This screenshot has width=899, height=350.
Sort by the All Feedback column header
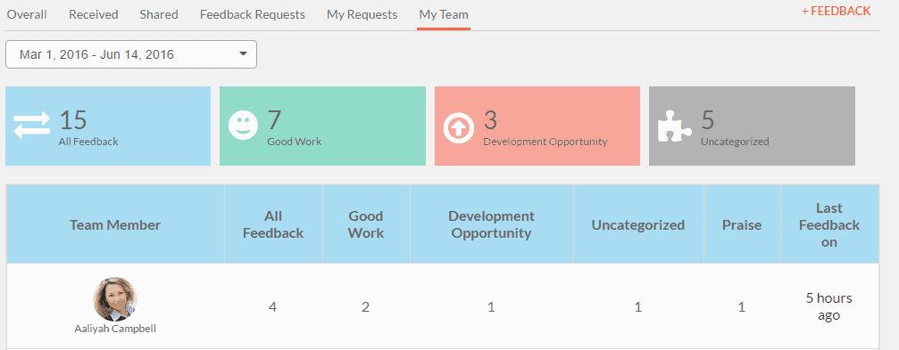[273, 224]
